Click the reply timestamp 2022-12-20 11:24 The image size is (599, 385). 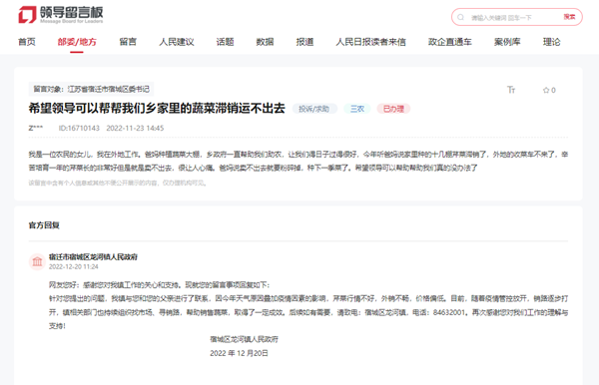[x=73, y=266]
